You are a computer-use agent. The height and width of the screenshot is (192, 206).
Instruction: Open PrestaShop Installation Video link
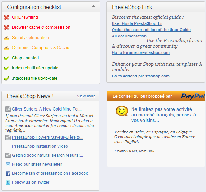click(x=40, y=146)
